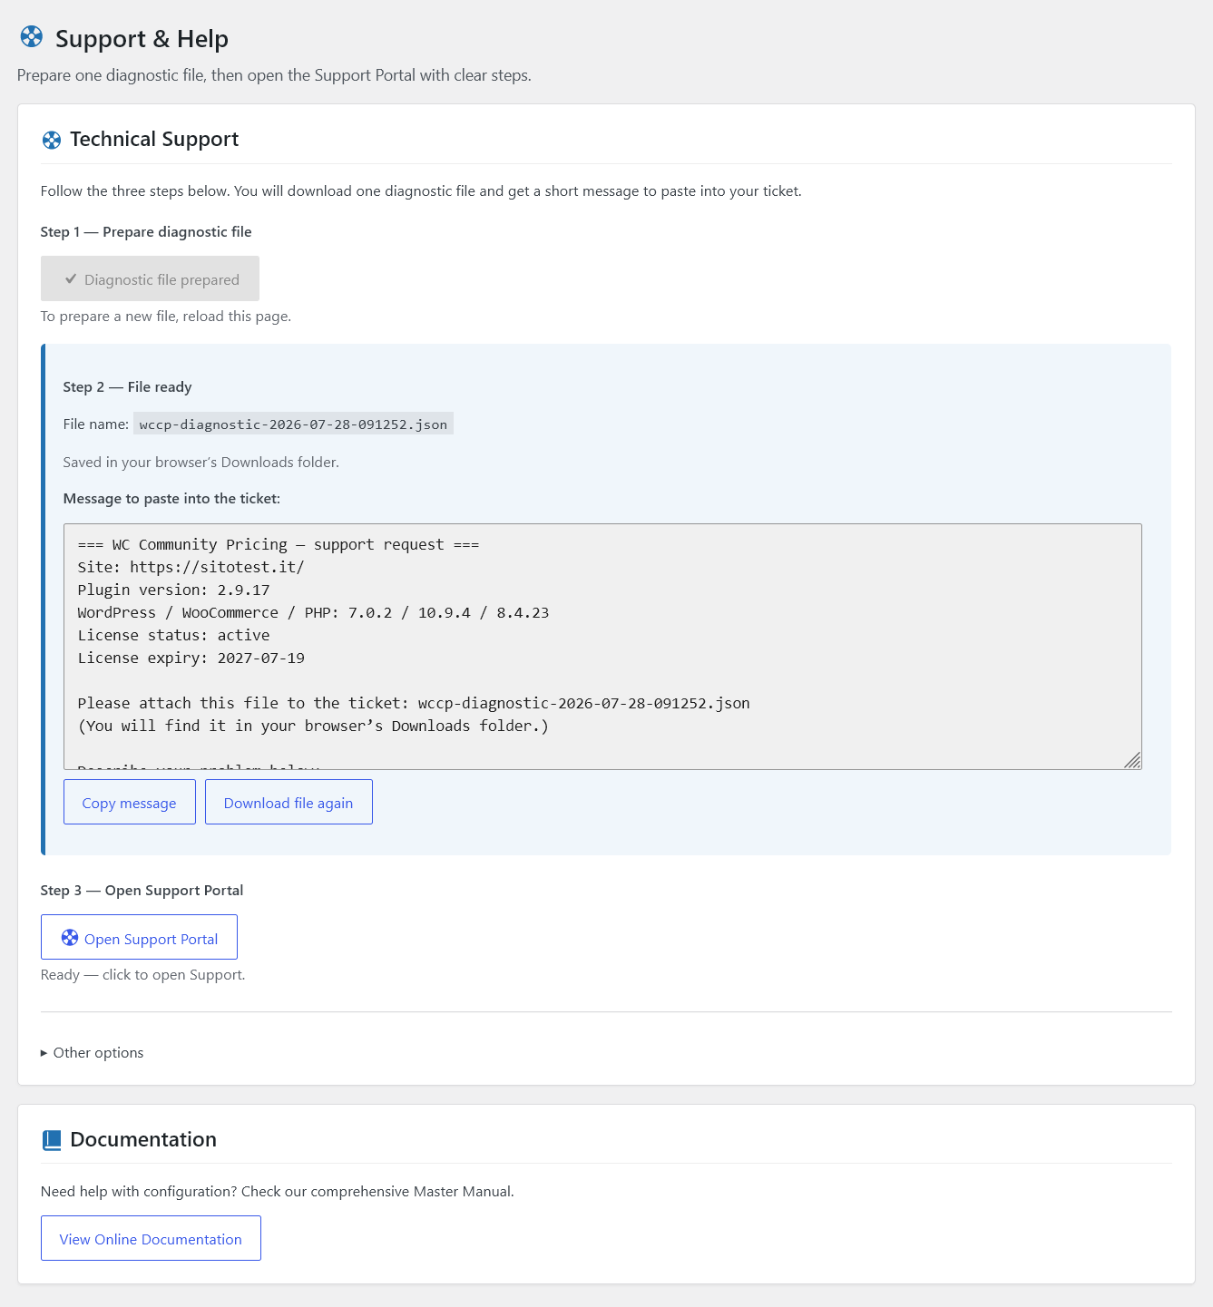The height and width of the screenshot is (1307, 1213).
Task: Click the License expiry line in message
Action: (x=191, y=658)
